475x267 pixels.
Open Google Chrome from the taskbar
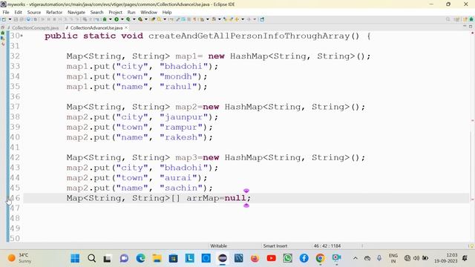pyautogui.click(x=320, y=258)
